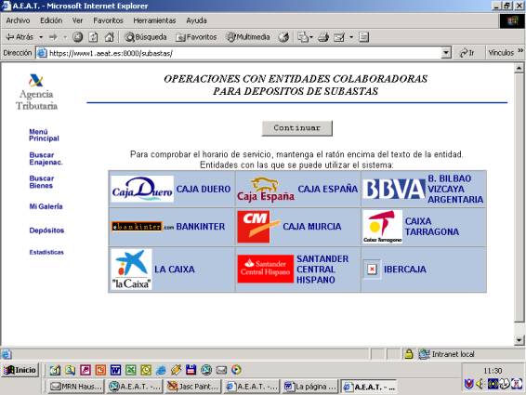Open the Favoritos toolbar panel
The width and height of the screenshot is (526, 395).
(x=197, y=37)
